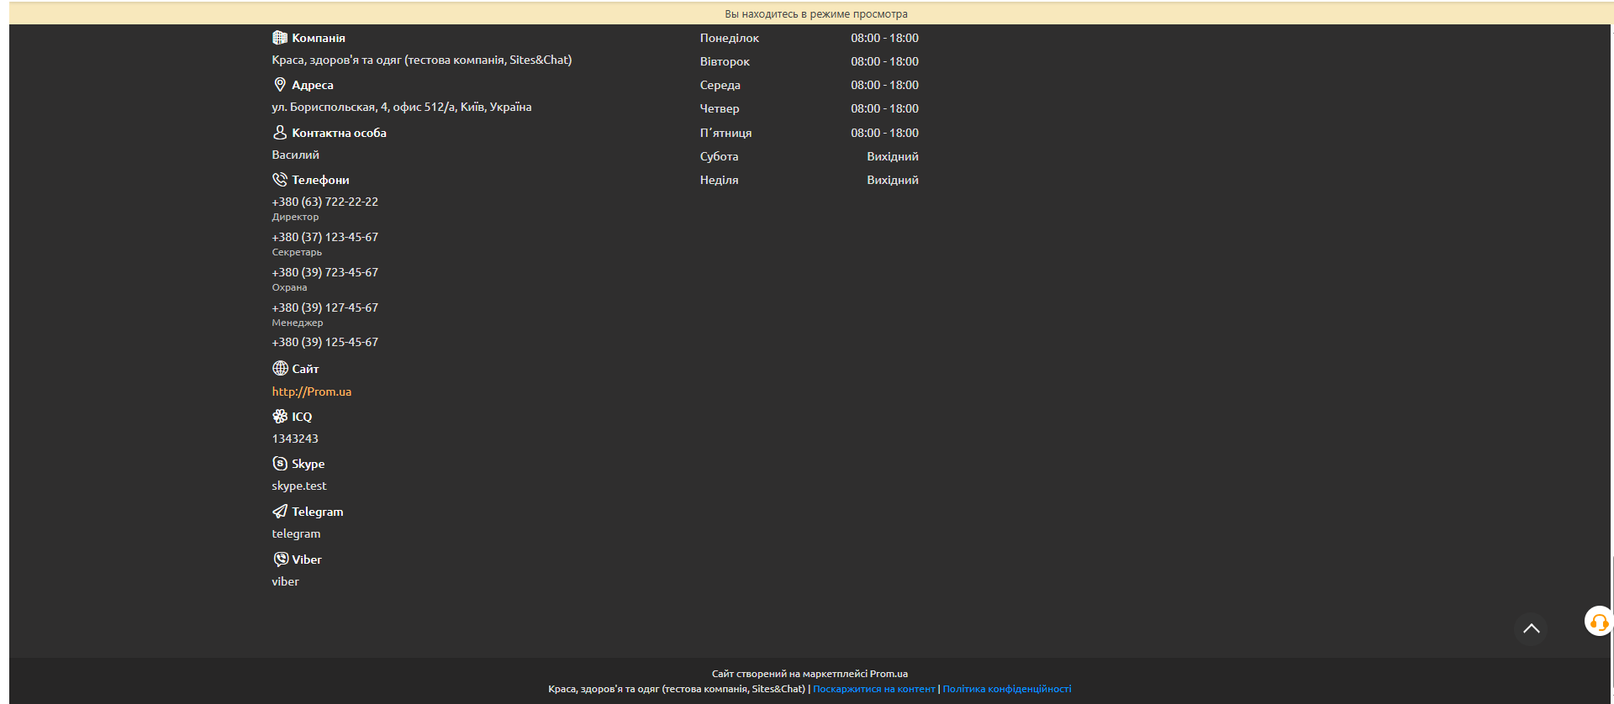Click the Company building icon

[280, 38]
